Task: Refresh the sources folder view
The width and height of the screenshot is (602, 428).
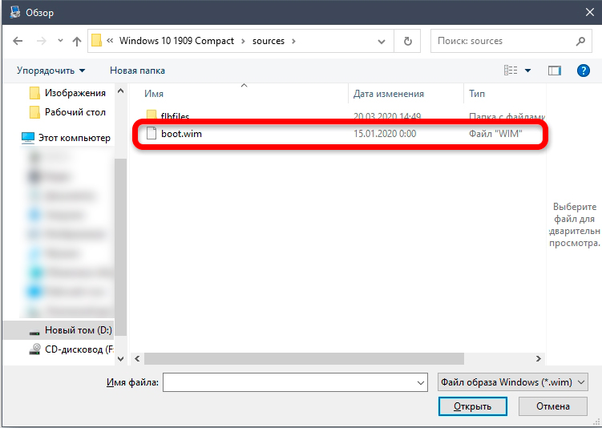Action: [x=408, y=41]
